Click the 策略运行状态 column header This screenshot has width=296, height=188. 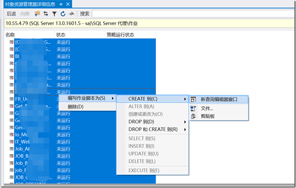click(x=130, y=35)
